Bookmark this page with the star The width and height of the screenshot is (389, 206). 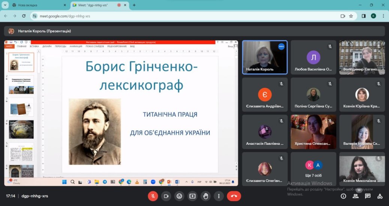click(351, 16)
